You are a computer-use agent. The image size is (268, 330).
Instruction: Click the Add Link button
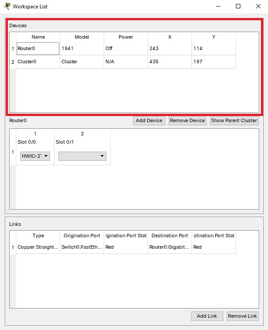click(x=207, y=316)
